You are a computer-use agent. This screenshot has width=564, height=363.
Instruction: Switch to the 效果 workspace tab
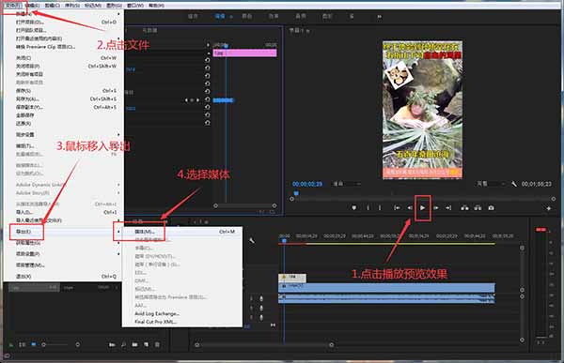pyautogui.click(x=274, y=17)
